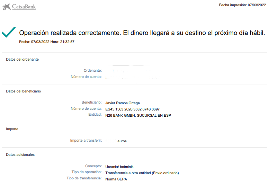This screenshot has width=268, height=187.
Task: Click the 'Datos adicionales' section title
Action: click(x=20, y=155)
